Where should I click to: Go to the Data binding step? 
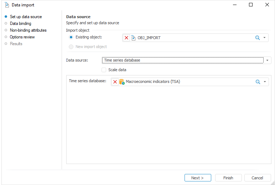(x=20, y=23)
